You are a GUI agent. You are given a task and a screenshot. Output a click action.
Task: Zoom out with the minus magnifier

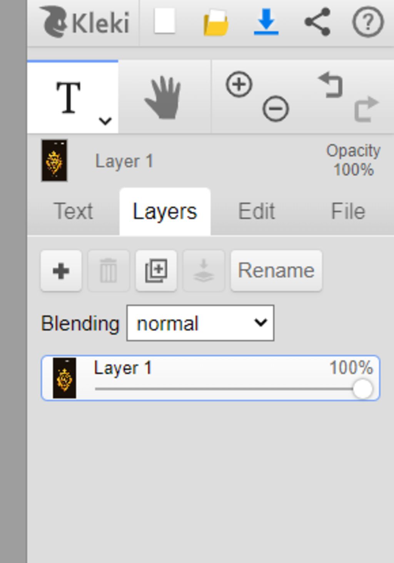click(276, 109)
